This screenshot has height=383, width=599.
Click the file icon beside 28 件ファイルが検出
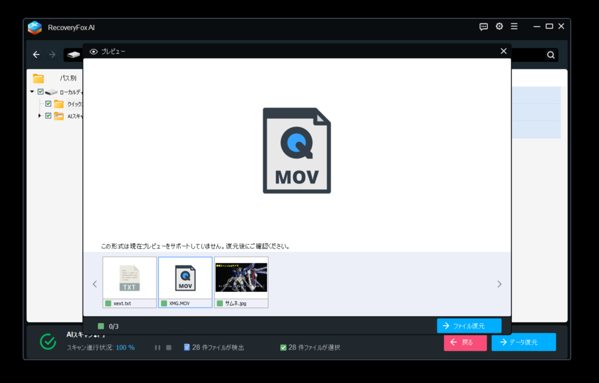tap(187, 347)
